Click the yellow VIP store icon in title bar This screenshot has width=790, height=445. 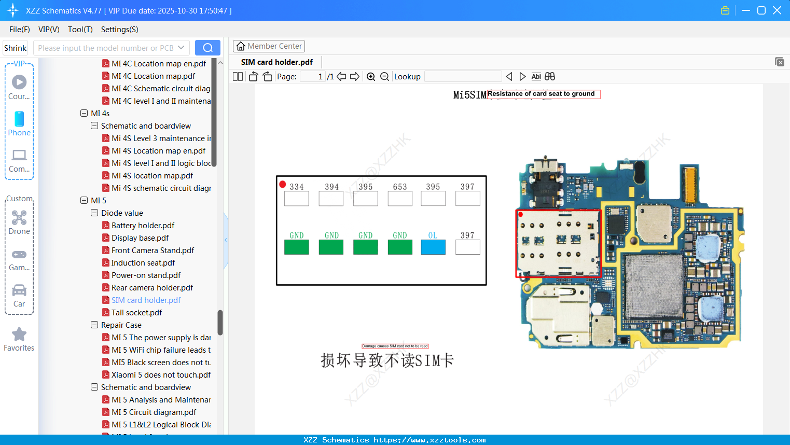click(x=725, y=10)
